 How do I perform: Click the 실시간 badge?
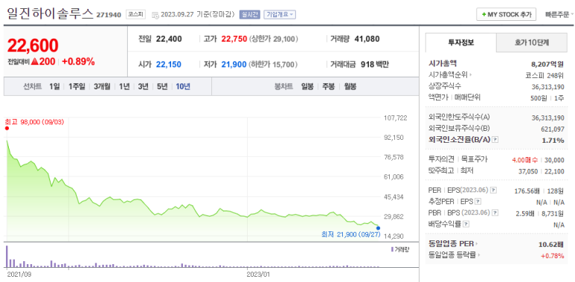pyautogui.click(x=250, y=14)
